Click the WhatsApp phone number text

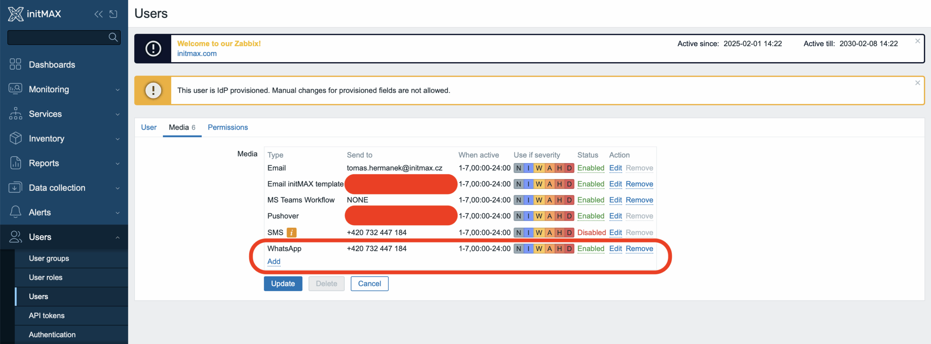pos(376,248)
